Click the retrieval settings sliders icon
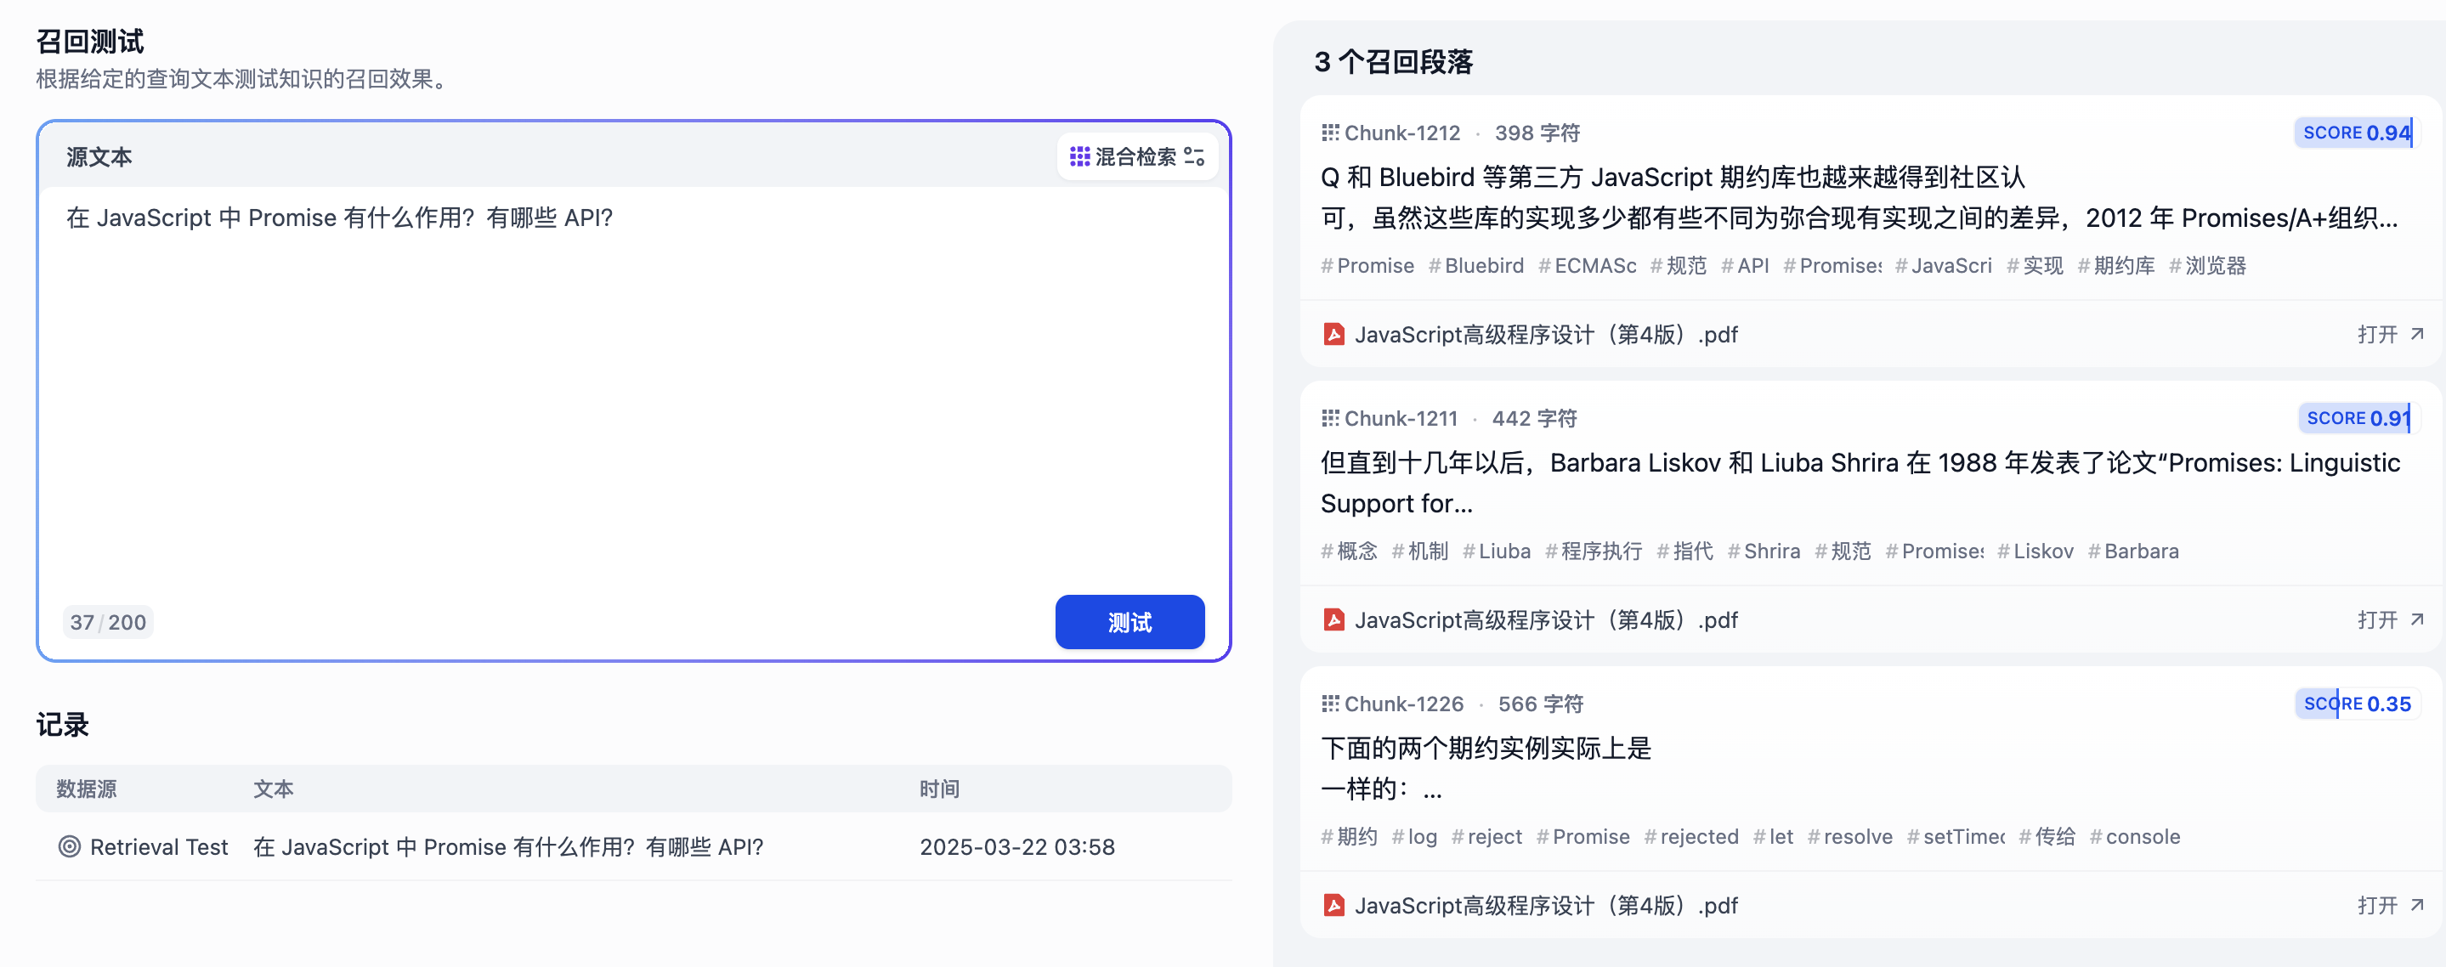Screen dimensions: 2446x967 coord(1193,156)
